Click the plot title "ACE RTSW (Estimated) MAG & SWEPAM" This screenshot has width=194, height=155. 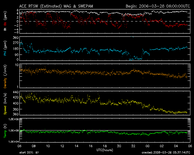pyautogui.click(x=56, y=6)
